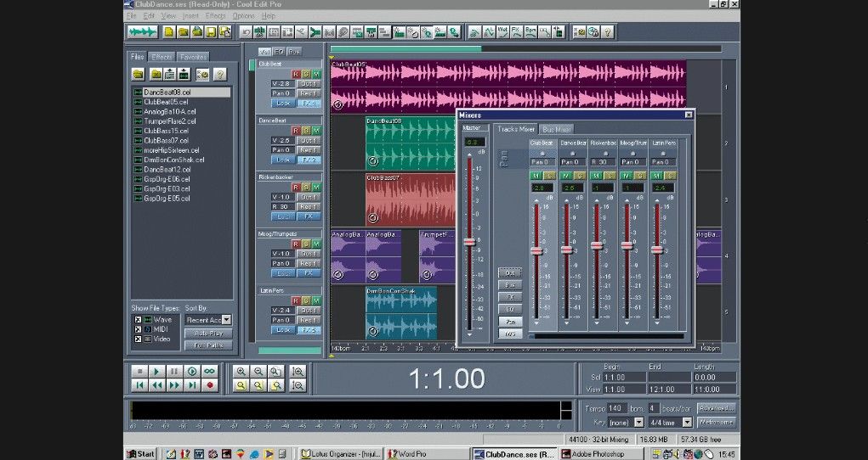The width and height of the screenshot is (868, 460).
Task: Click the Auto-Play button
Action: pyautogui.click(x=208, y=334)
